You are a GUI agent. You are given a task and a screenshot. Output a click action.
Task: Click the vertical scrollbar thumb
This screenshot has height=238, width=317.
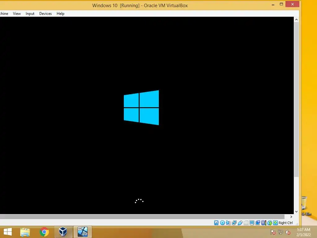(296, 99)
